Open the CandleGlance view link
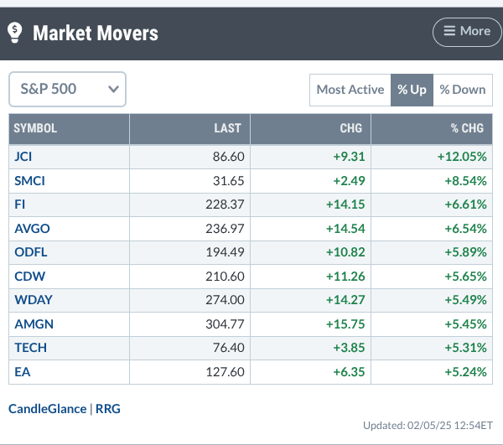The width and height of the screenshot is (503, 445). click(47, 408)
